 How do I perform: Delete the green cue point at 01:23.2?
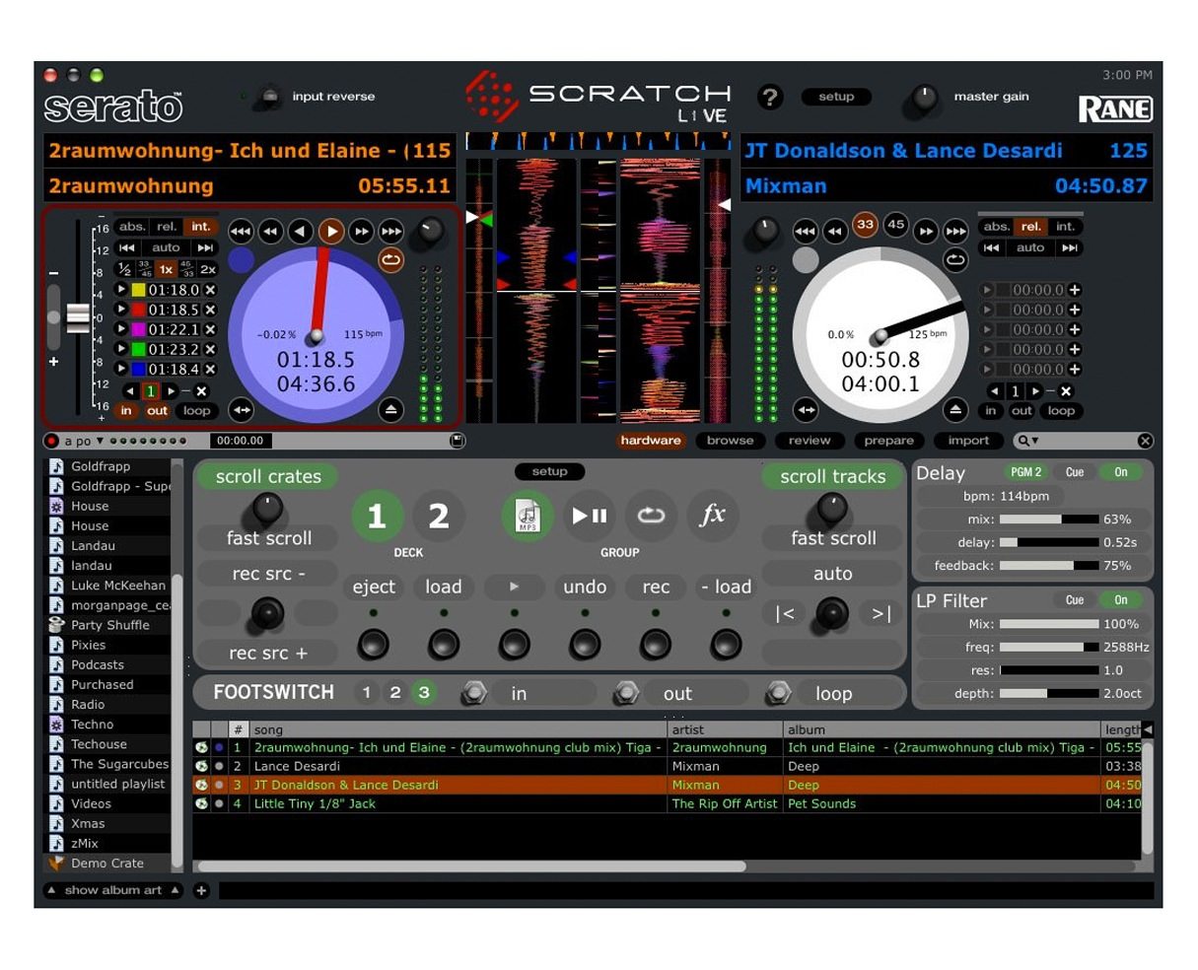[210, 349]
